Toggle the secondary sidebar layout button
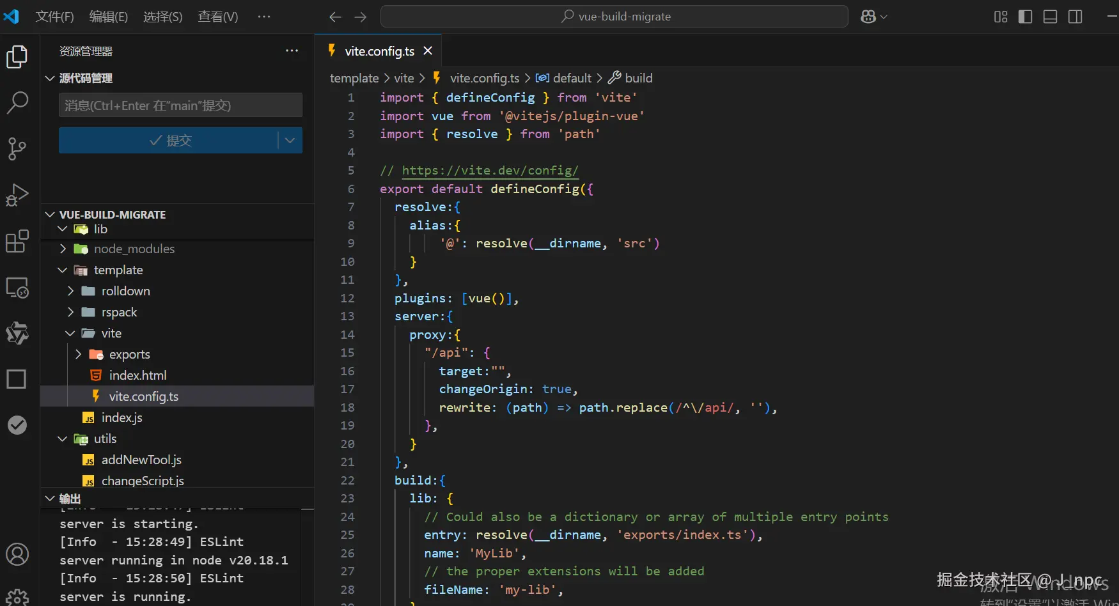Viewport: 1119px width, 606px height. pyautogui.click(x=1076, y=17)
